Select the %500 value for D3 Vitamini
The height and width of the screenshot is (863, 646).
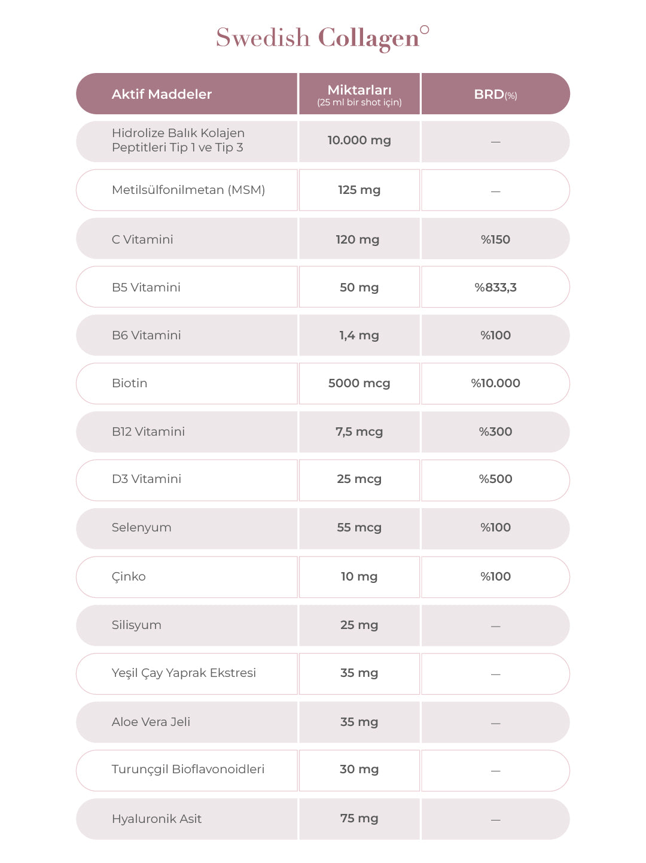coord(495,479)
